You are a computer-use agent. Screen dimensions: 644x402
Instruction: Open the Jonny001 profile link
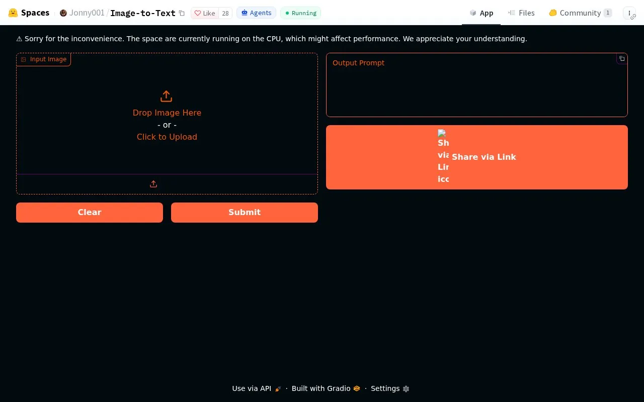point(87,13)
